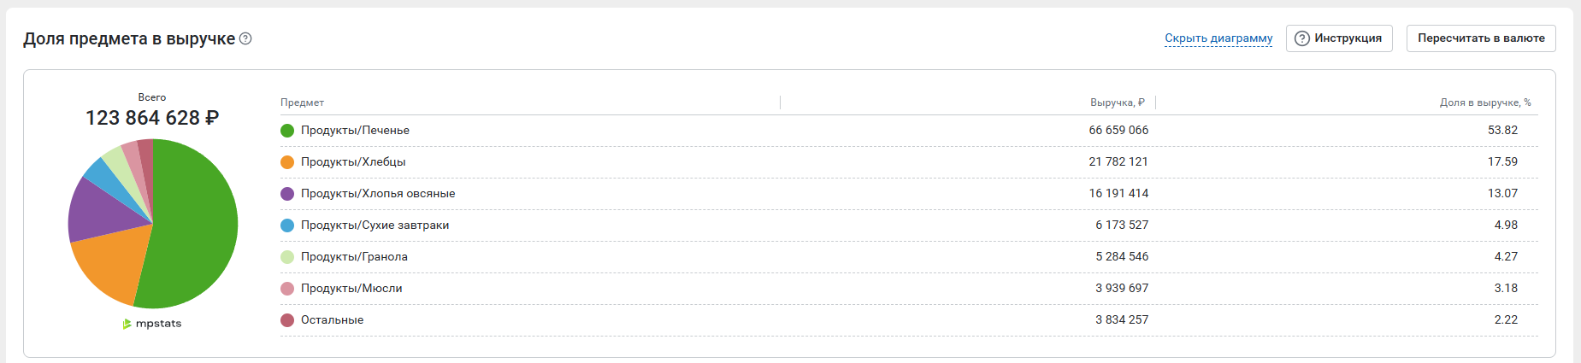1581x363 pixels.
Task: Click the mpstats logo under the chart
Action: (x=152, y=324)
